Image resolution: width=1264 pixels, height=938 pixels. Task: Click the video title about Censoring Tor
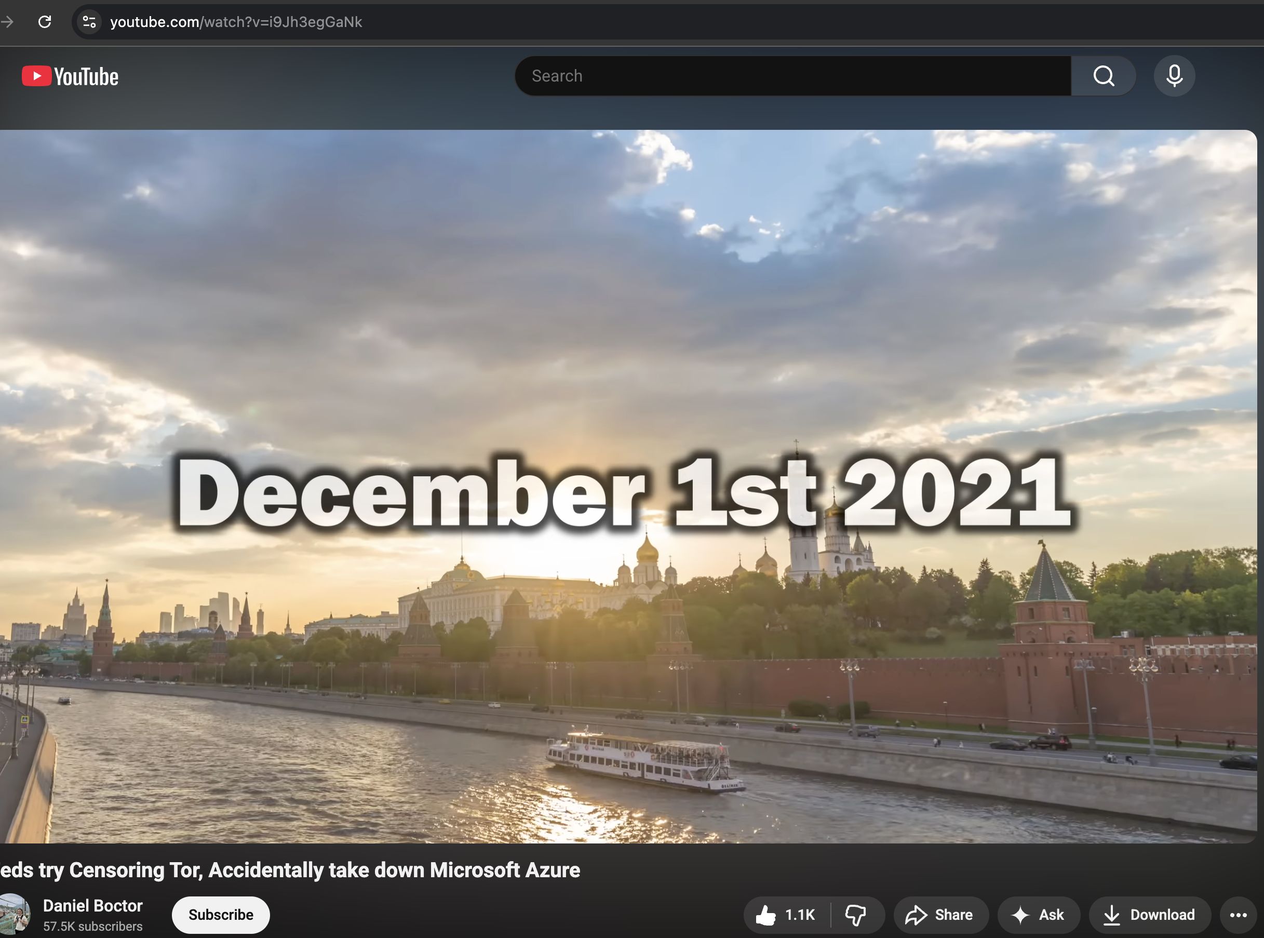coord(290,870)
